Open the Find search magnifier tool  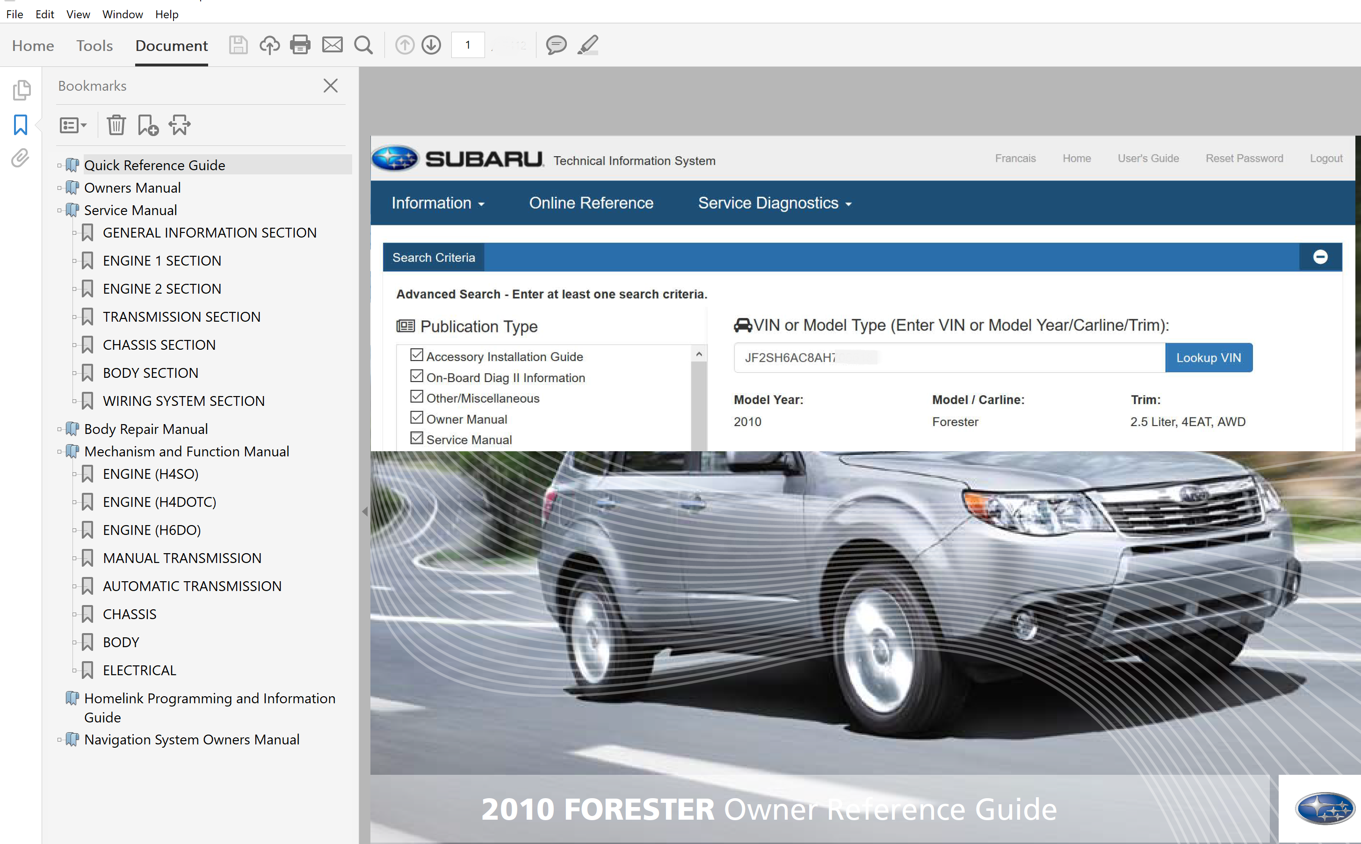tap(363, 45)
